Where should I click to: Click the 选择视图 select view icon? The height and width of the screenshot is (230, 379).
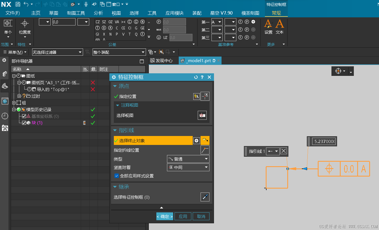point(202,115)
